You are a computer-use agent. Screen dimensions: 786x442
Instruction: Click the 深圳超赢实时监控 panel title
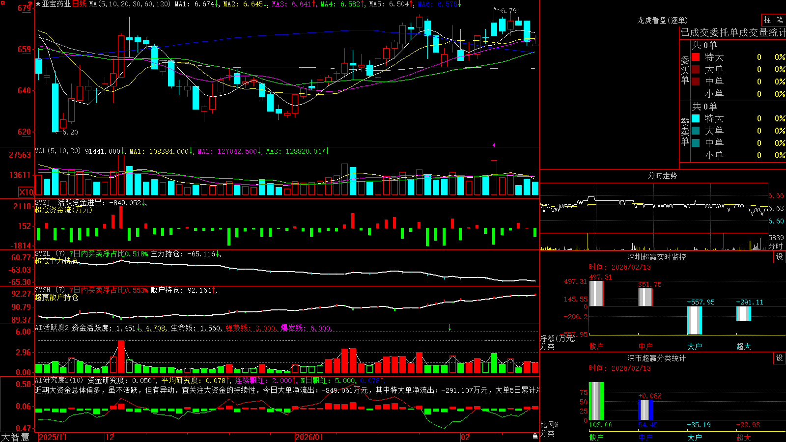[657, 257]
